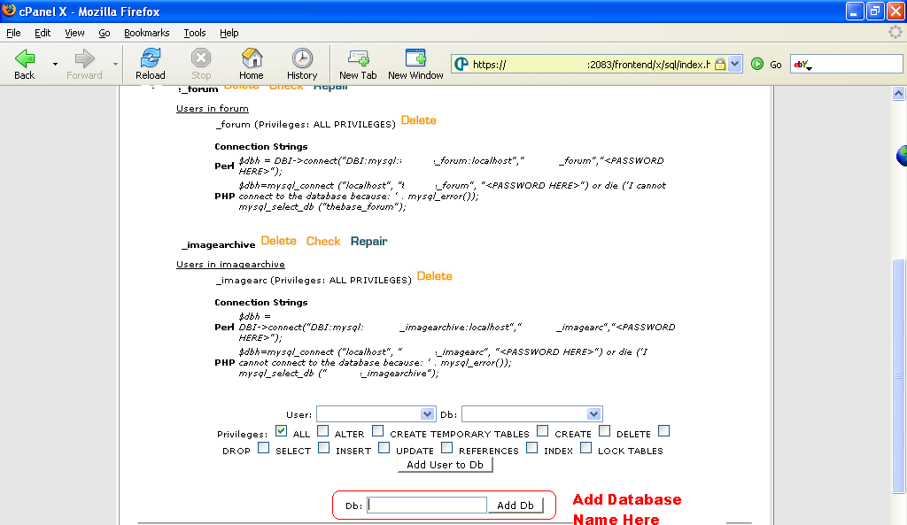This screenshot has width=907, height=525.
Task: Click Connection Strings heading under _imagearc user
Action: coord(261,303)
